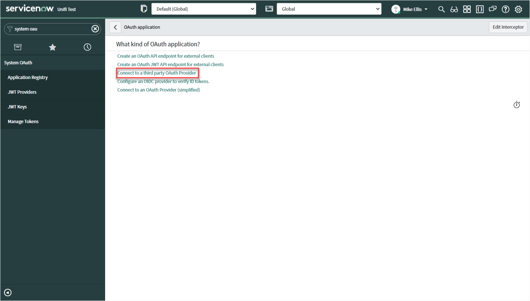Clear the navigator filter text
The width and height of the screenshot is (530, 301).
pos(95,29)
